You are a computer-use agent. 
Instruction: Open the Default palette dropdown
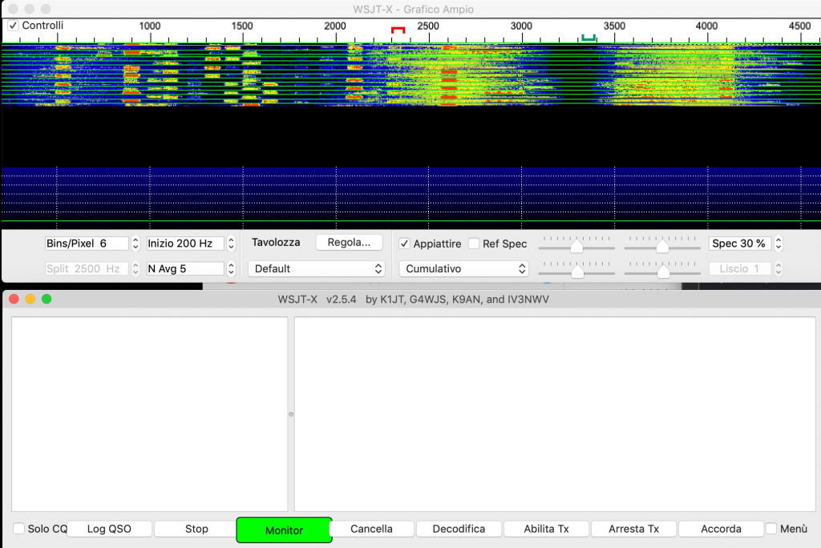tap(317, 269)
